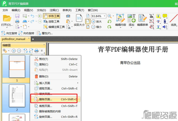Open the 视图(V) menu
Image resolution: width=178 pixels, height=121 pixels.
coord(28,10)
